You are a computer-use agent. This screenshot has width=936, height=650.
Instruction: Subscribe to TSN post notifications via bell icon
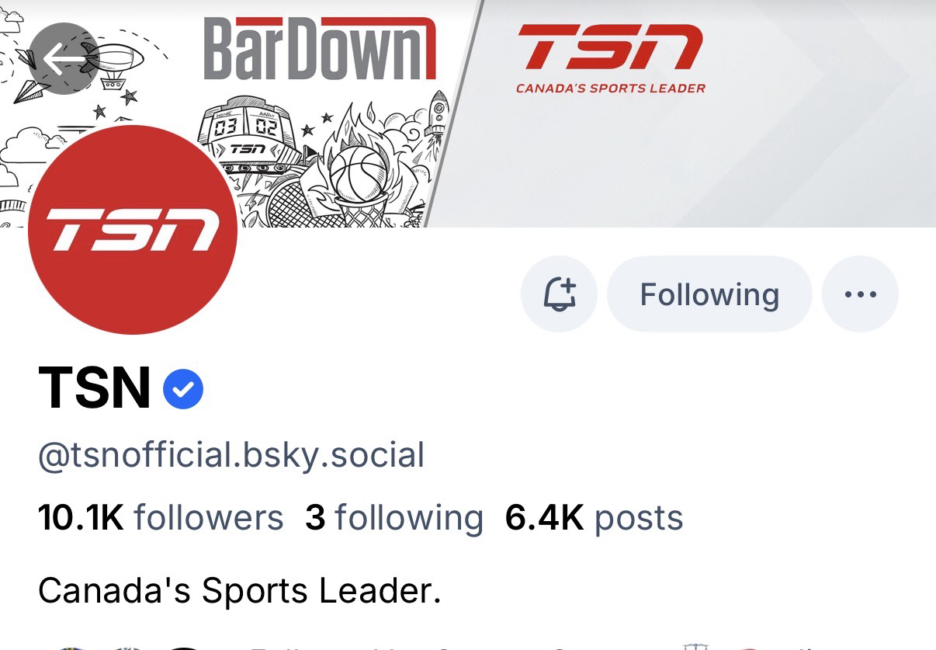(x=559, y=294)
